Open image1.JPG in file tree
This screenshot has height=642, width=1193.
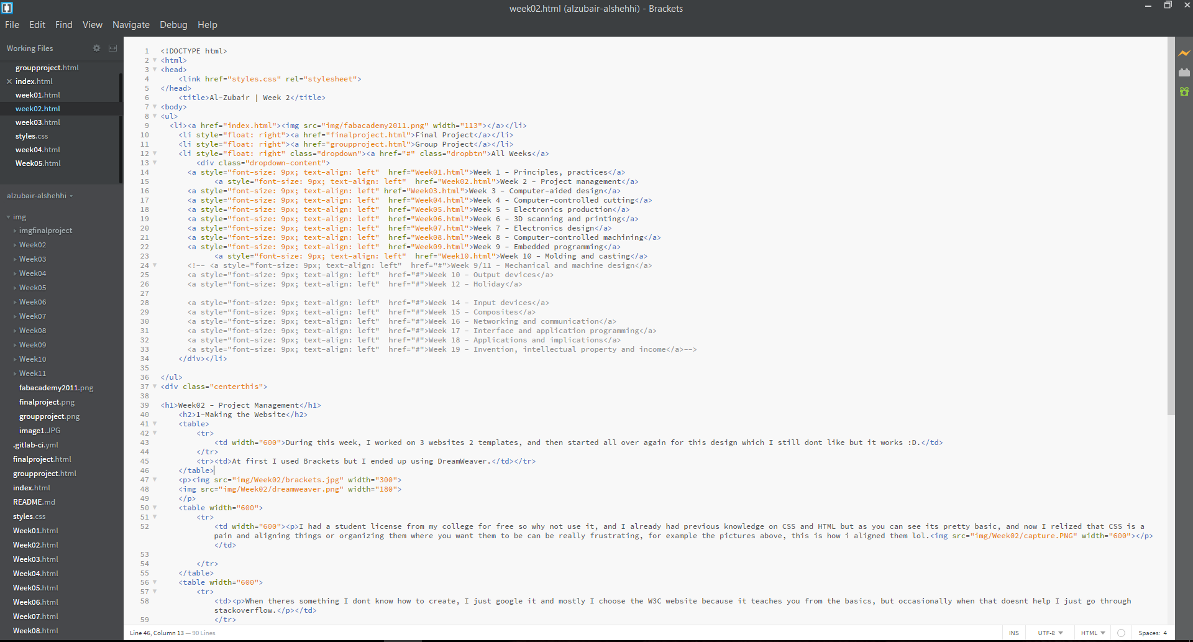[x=40, y=431]
